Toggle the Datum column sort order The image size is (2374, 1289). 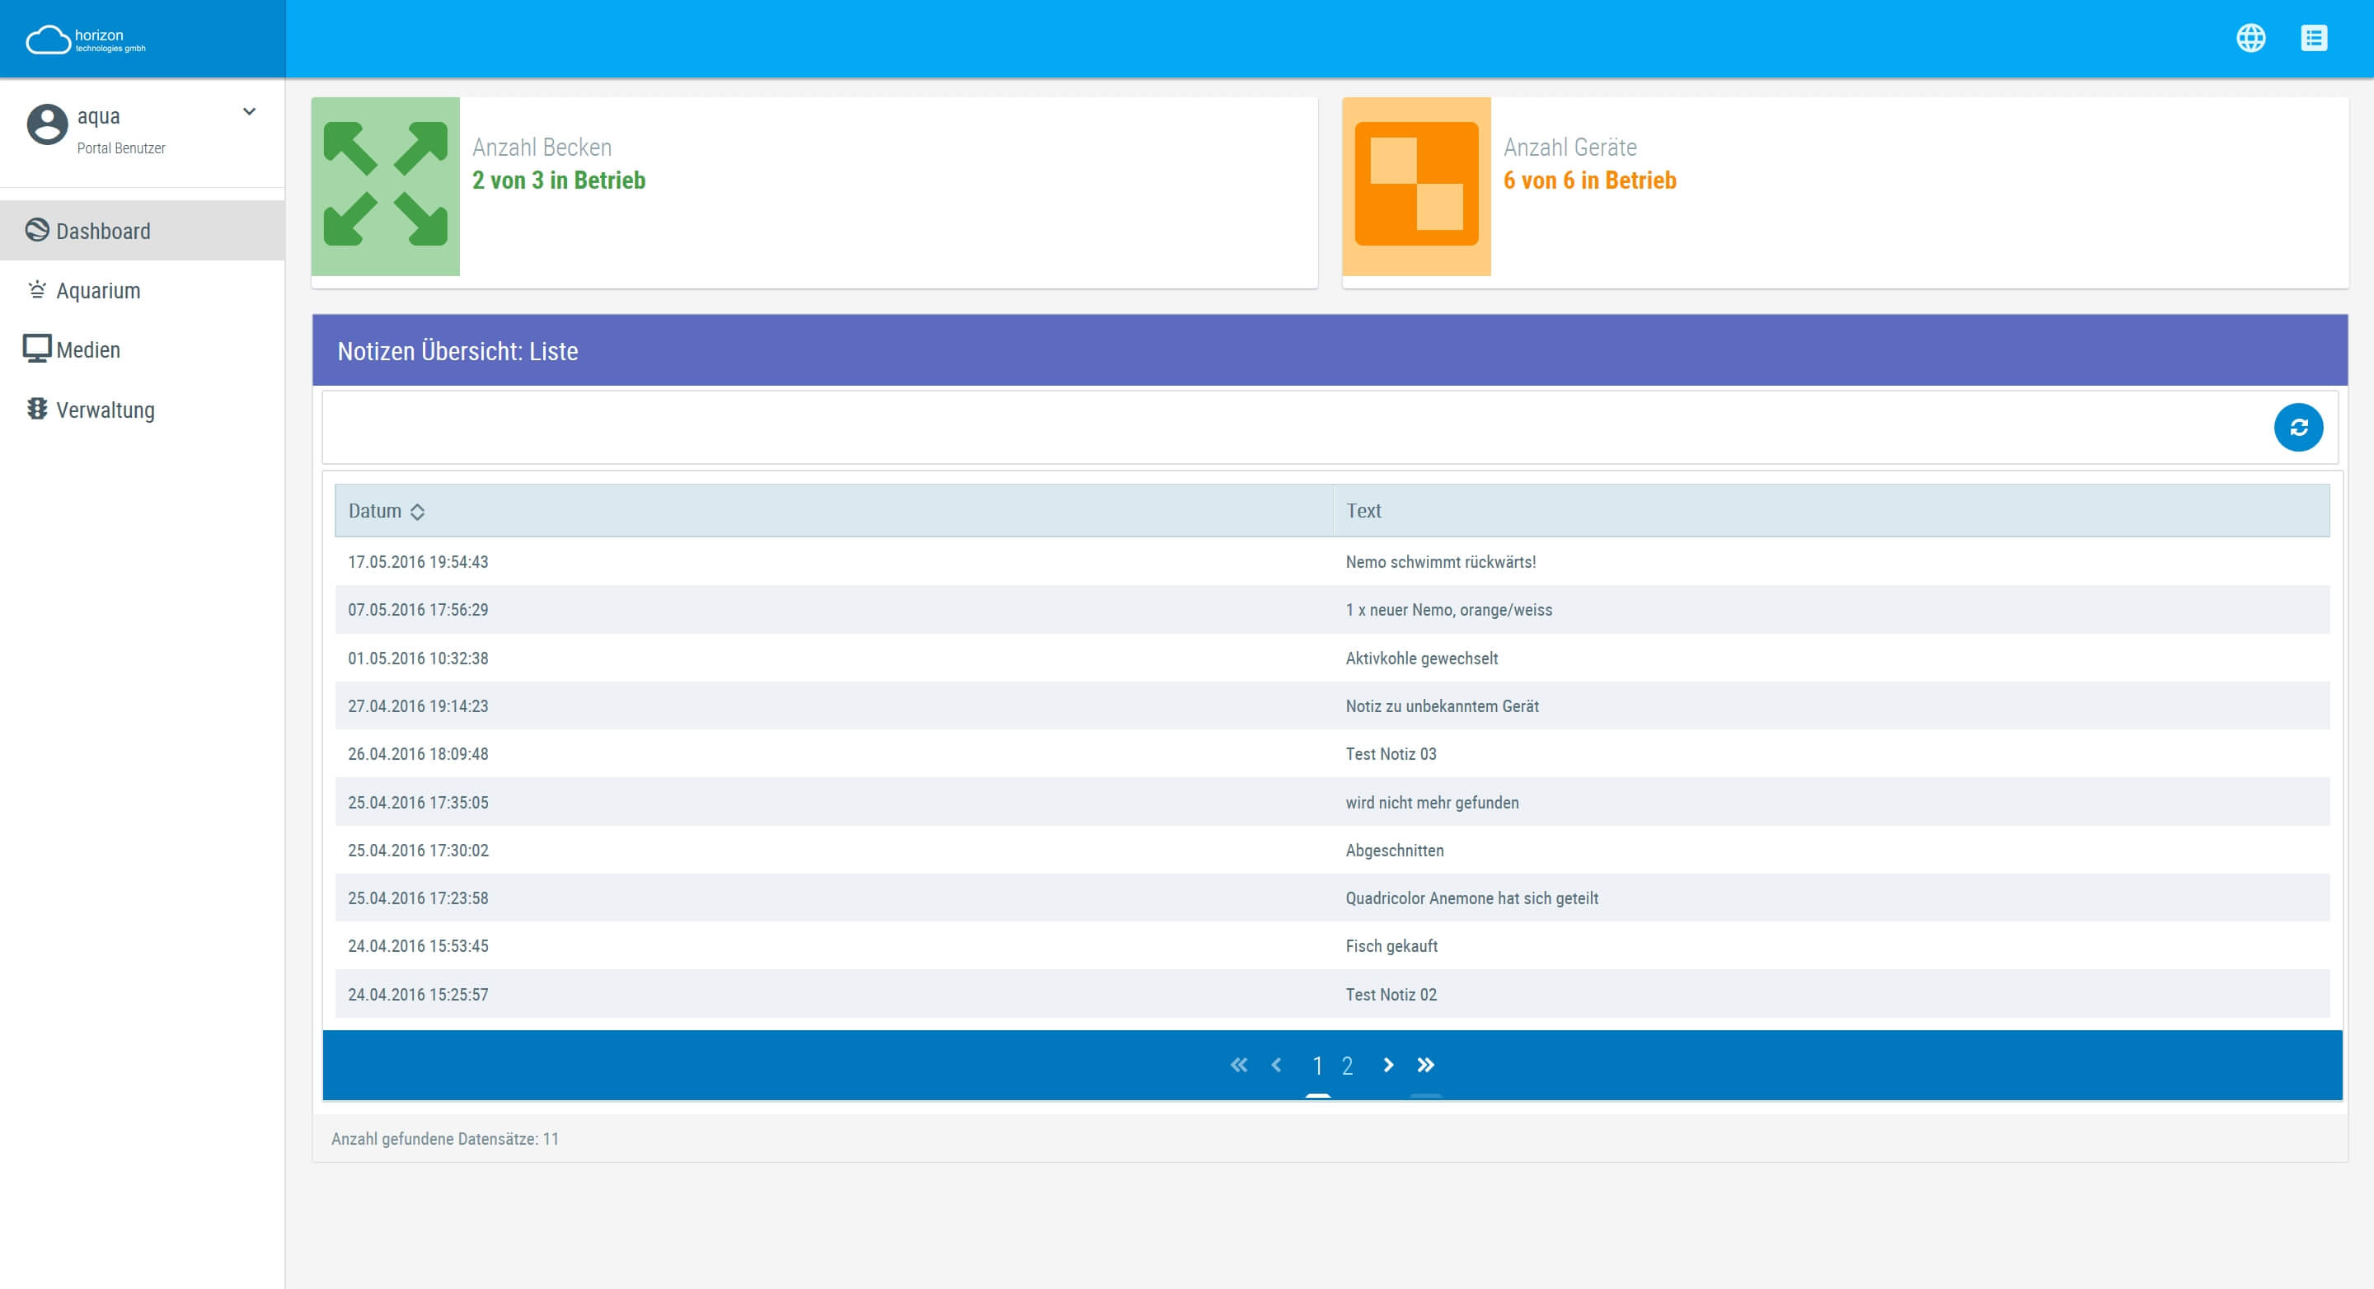419,510
